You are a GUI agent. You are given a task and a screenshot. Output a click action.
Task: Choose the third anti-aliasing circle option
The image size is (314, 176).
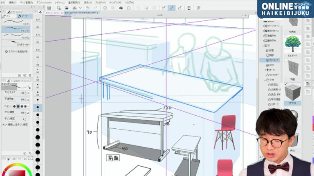coord(22,106)
